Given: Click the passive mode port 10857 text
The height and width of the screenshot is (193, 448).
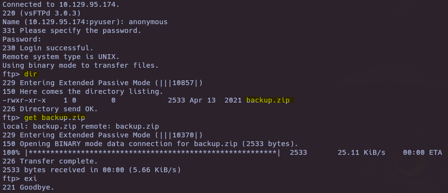Looking at the screenshot, I should tap(183, 83).
